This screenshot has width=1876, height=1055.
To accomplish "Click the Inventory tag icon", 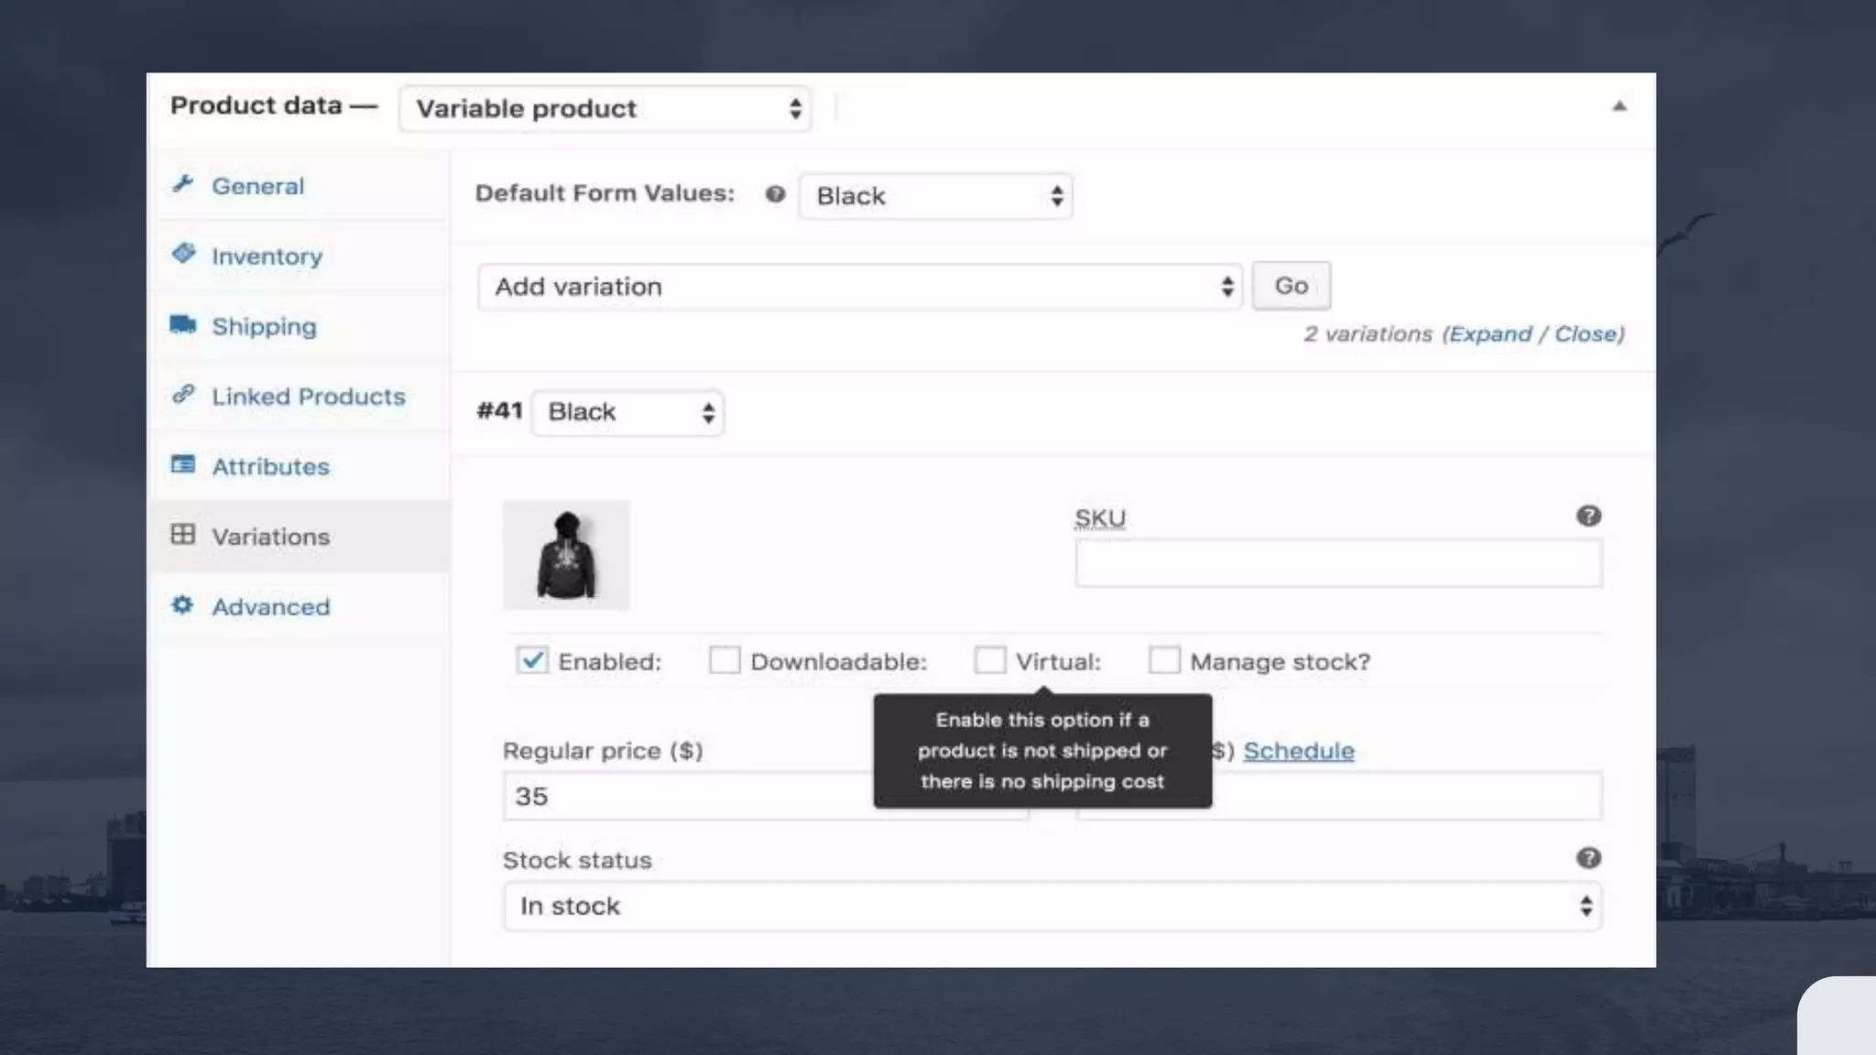I will tap(183, 254).
